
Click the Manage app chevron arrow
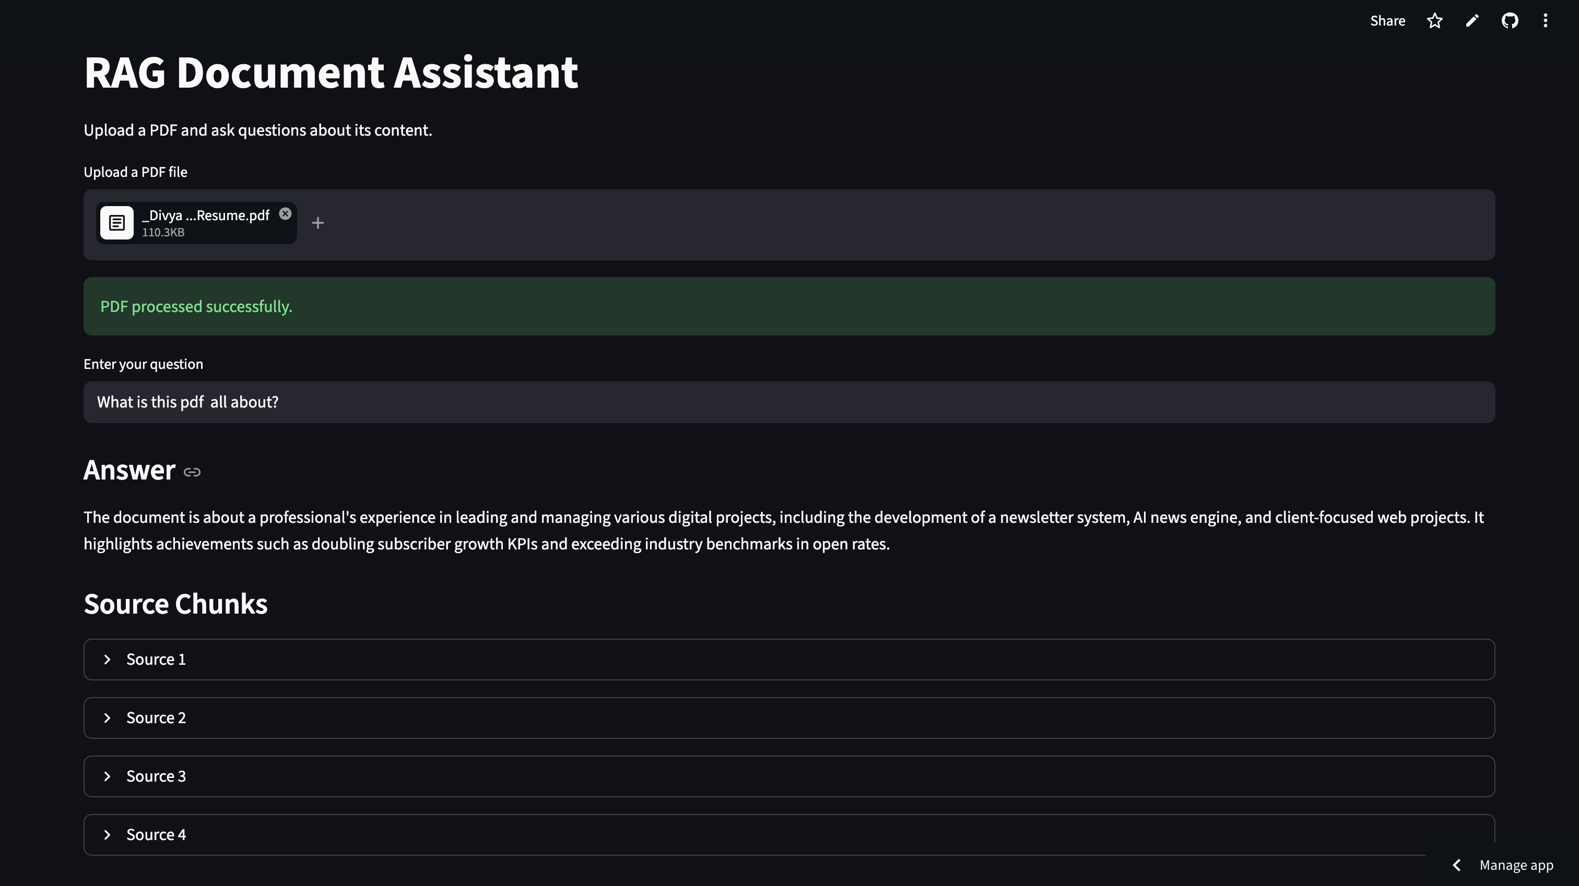pyautogui.click(x=1457, y=865)
